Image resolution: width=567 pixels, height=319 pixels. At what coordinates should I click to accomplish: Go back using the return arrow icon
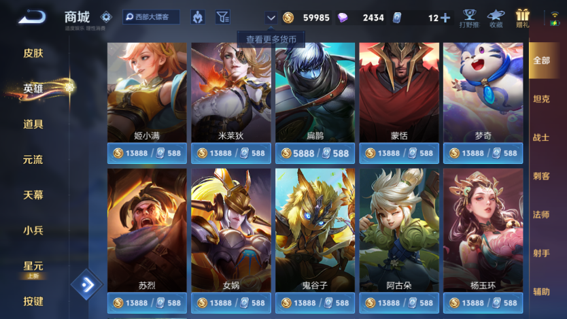32,16
